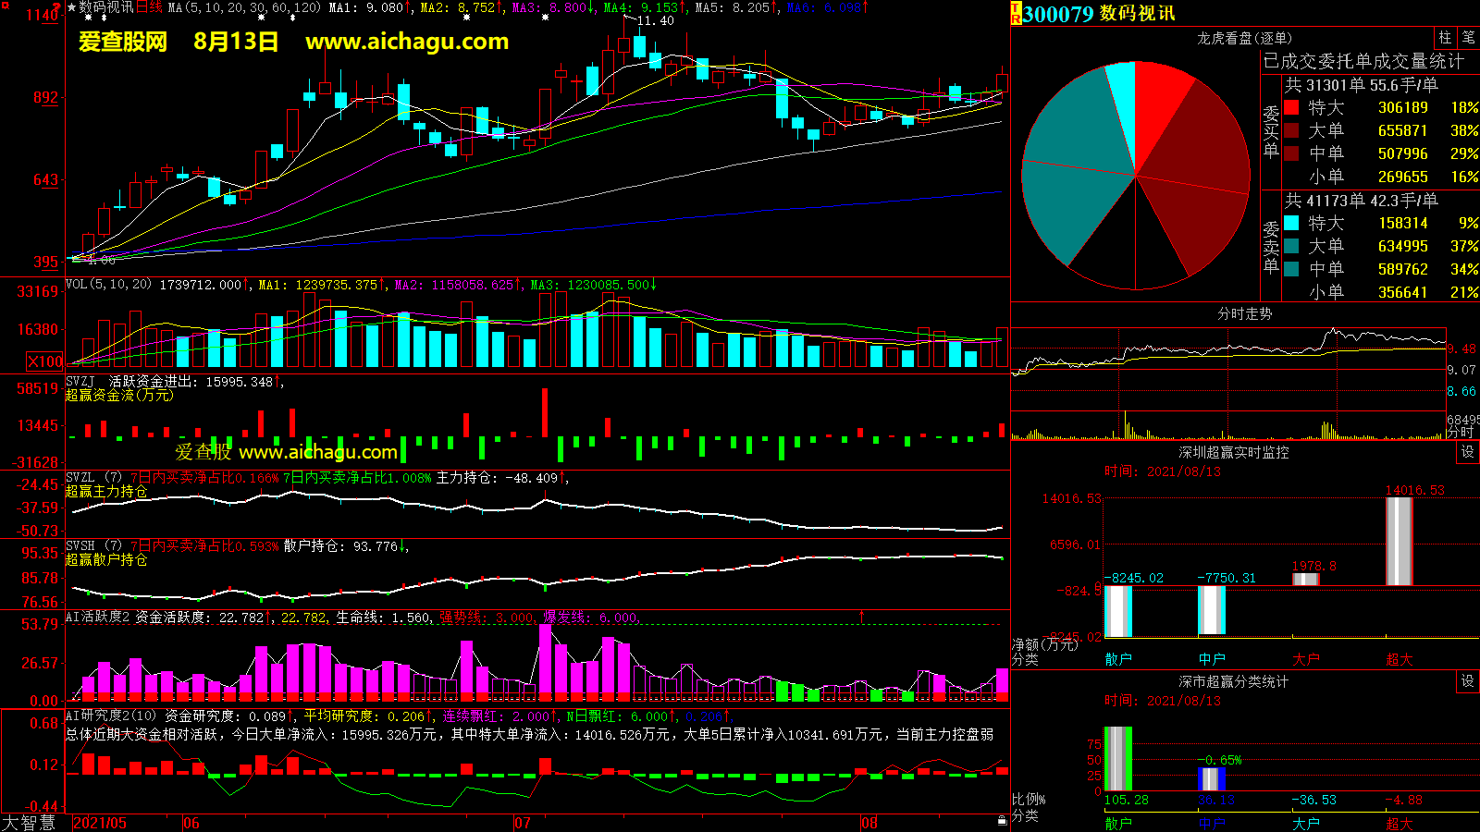Open 设 settings for 深圳超赢实时监控
This screenshot has height=832, width=1480.
[1468, 452]
